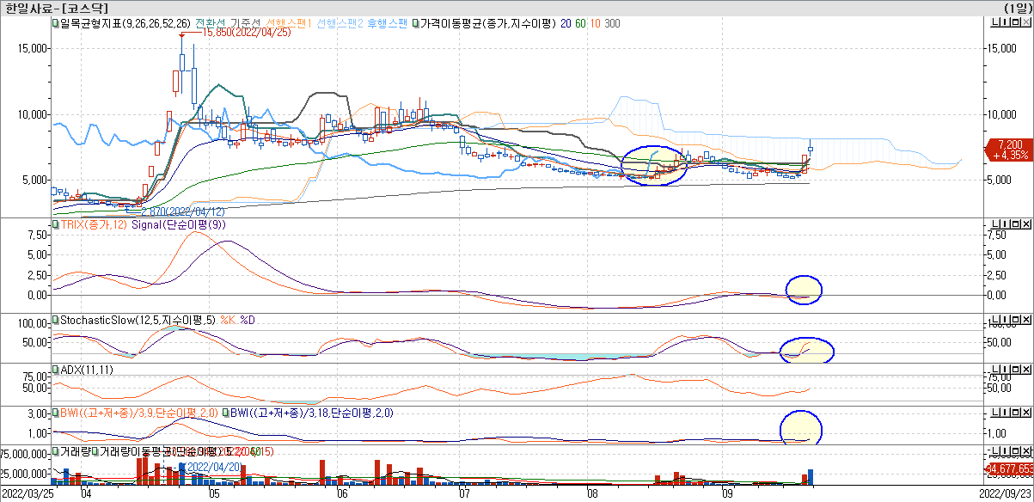Viewport: 1034px width, 502px height.
Task: Click the L-shaped icon on the StochasticSlow panel
Action: click(994, 320)
